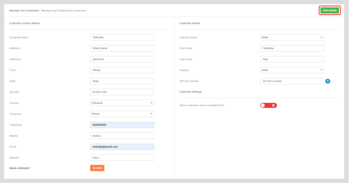
Task: Expand the Timezone dropdown showing Vilnius
Action: coord(122,114)
